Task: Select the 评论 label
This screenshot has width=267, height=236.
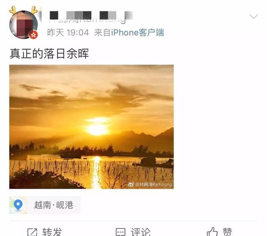Action: (141, 232)
